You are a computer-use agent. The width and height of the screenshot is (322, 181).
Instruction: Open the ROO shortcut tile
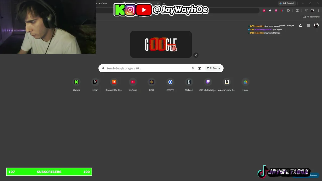tap(151, 85)
